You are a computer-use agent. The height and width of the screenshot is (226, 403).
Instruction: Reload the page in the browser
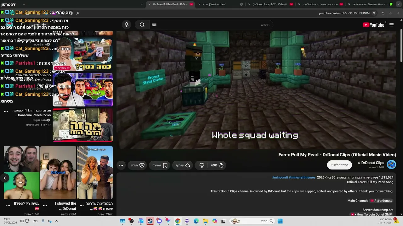(383, 13)
